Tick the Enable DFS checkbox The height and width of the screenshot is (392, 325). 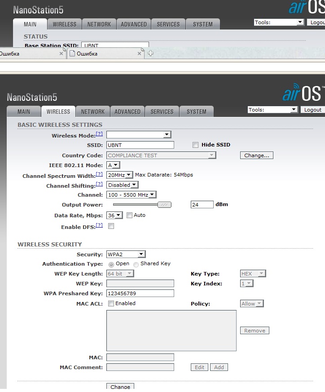(111, 226)
